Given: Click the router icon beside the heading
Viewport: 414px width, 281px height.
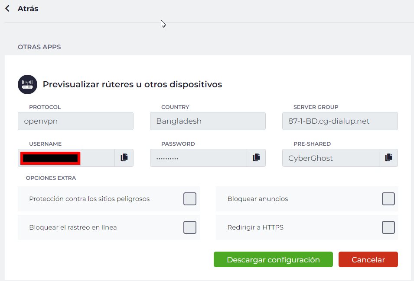Looking at the screenshot, I should point(27,84).
